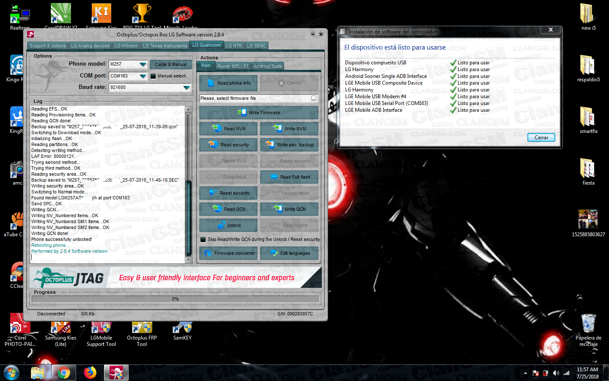This screenshot has height=381, width=609.
Task: Open the Realterm desktop shortcut
Action: [x=20, y=16]
